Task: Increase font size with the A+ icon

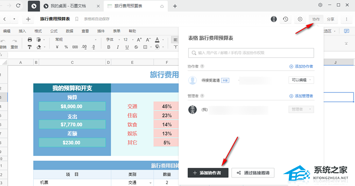Action: coord(139,40)
